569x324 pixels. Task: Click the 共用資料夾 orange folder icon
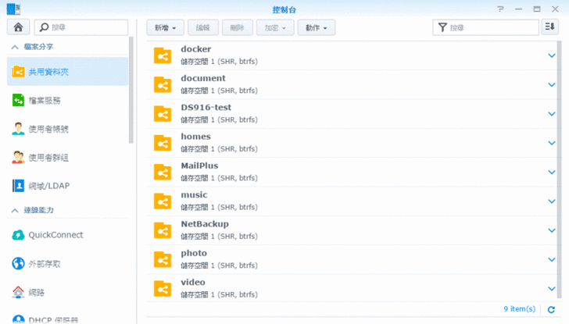point(18,71)
